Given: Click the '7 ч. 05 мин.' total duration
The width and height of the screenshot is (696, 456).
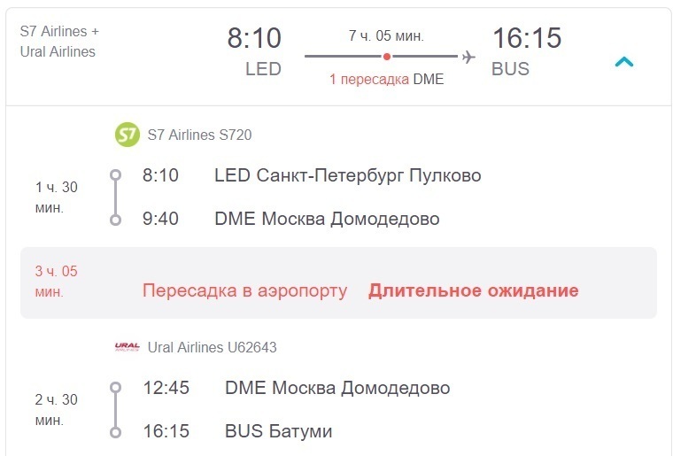Looking at the screenshot, I should pos(386,35).
